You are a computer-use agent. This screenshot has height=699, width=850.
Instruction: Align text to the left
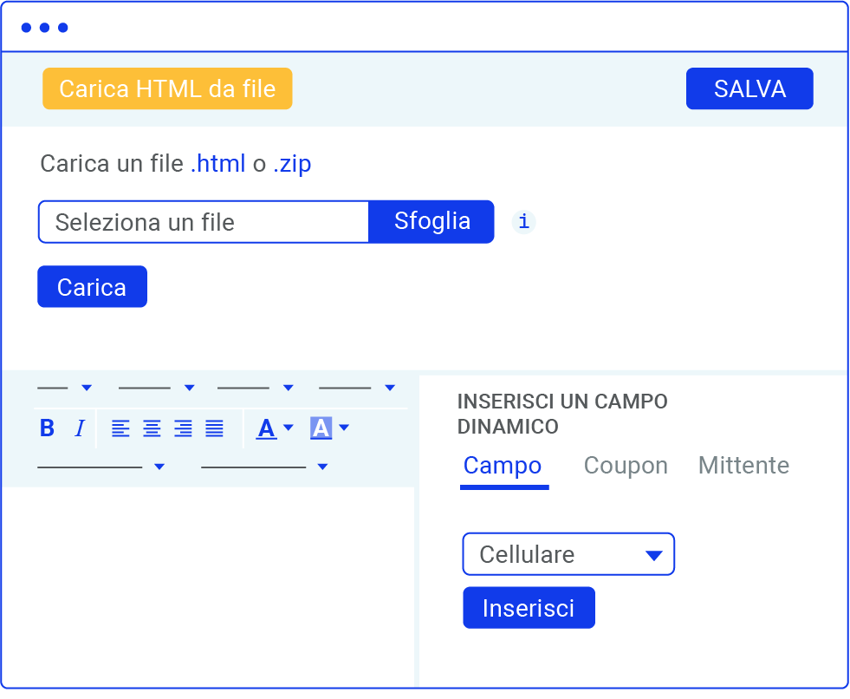point(120,428)
